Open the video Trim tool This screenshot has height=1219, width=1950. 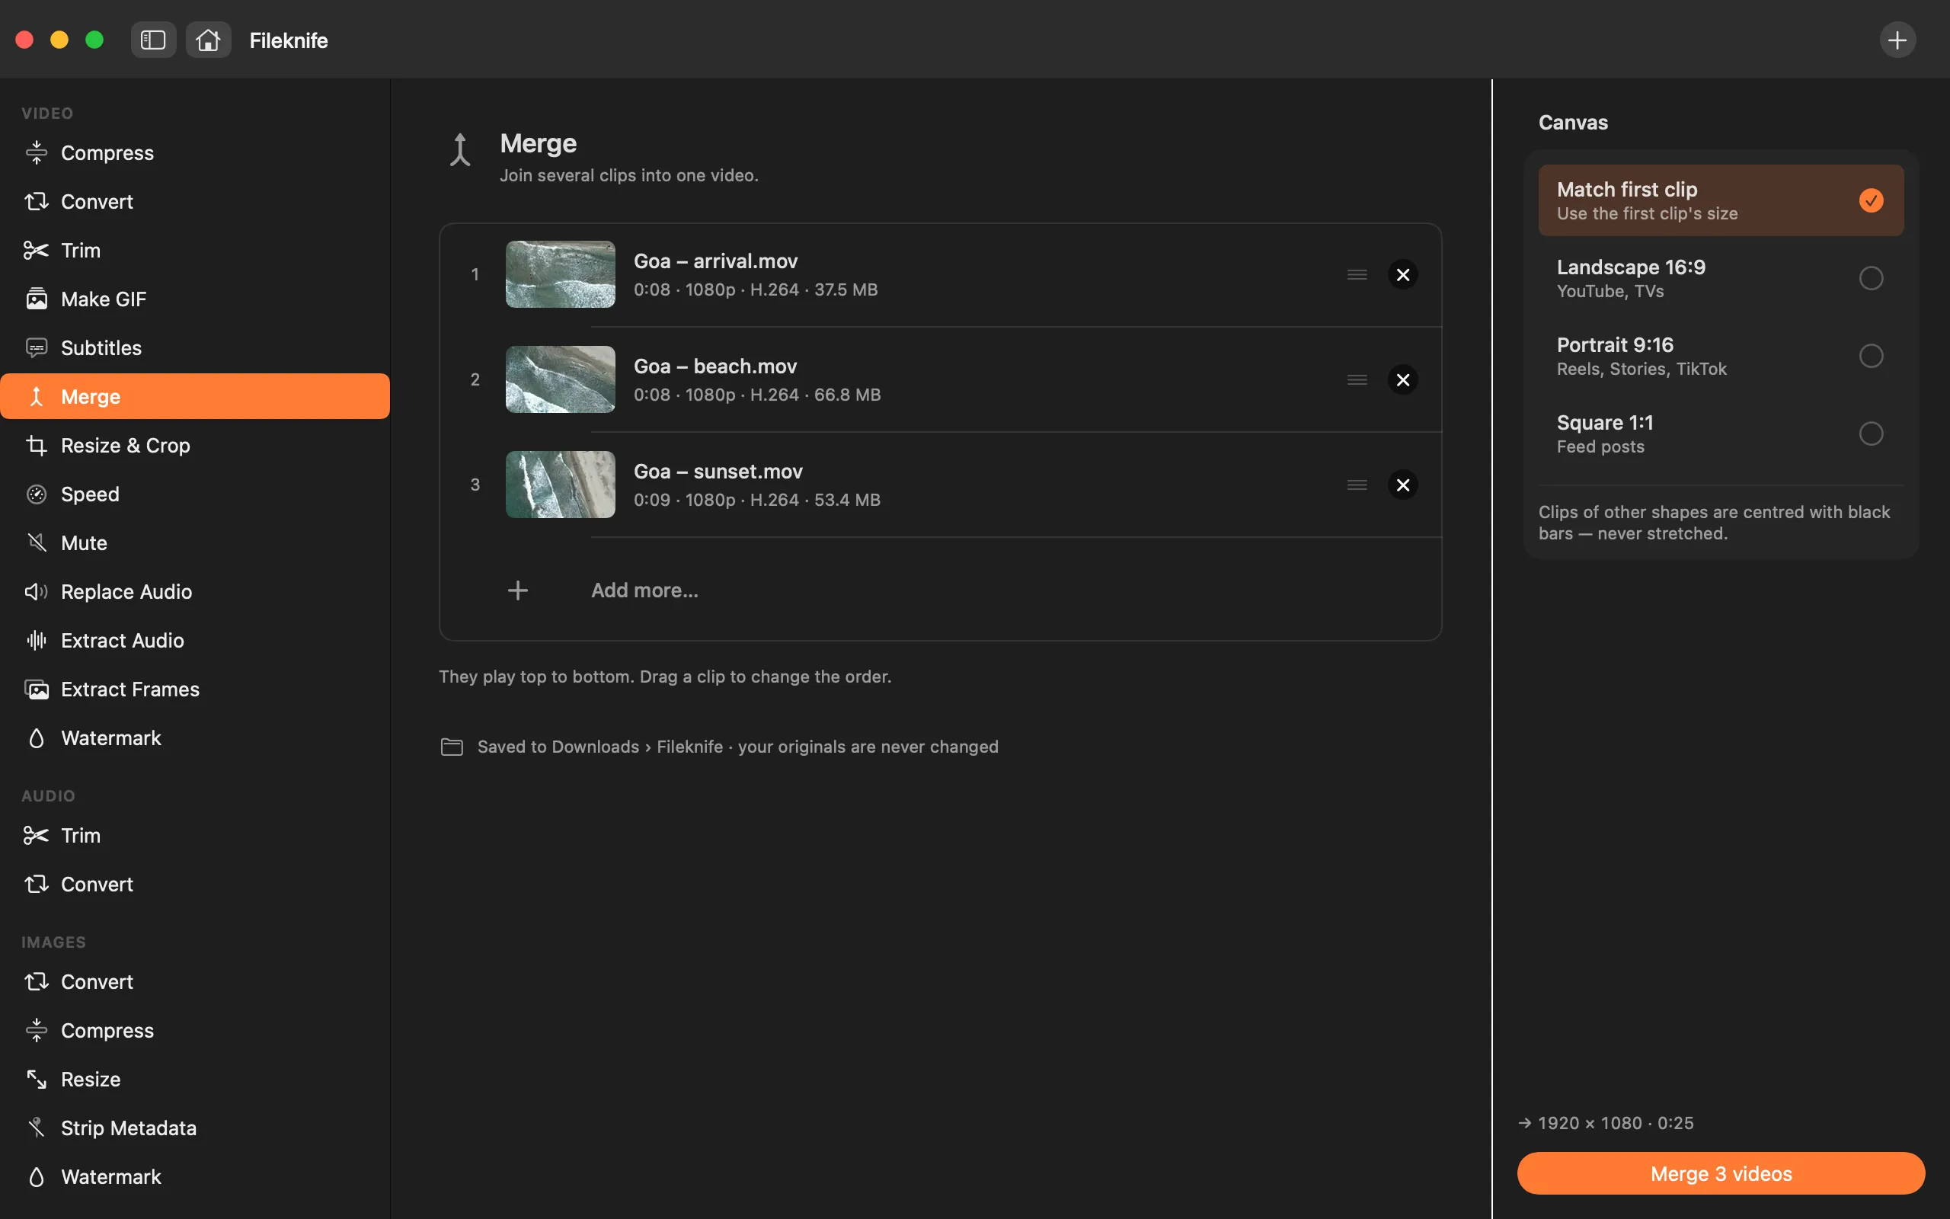click(195, 250)
